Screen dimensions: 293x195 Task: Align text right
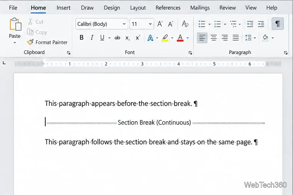pyautogui.click(x=225, y=38)
